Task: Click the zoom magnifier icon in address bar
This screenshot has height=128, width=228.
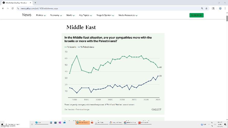Action: [202, 8]
